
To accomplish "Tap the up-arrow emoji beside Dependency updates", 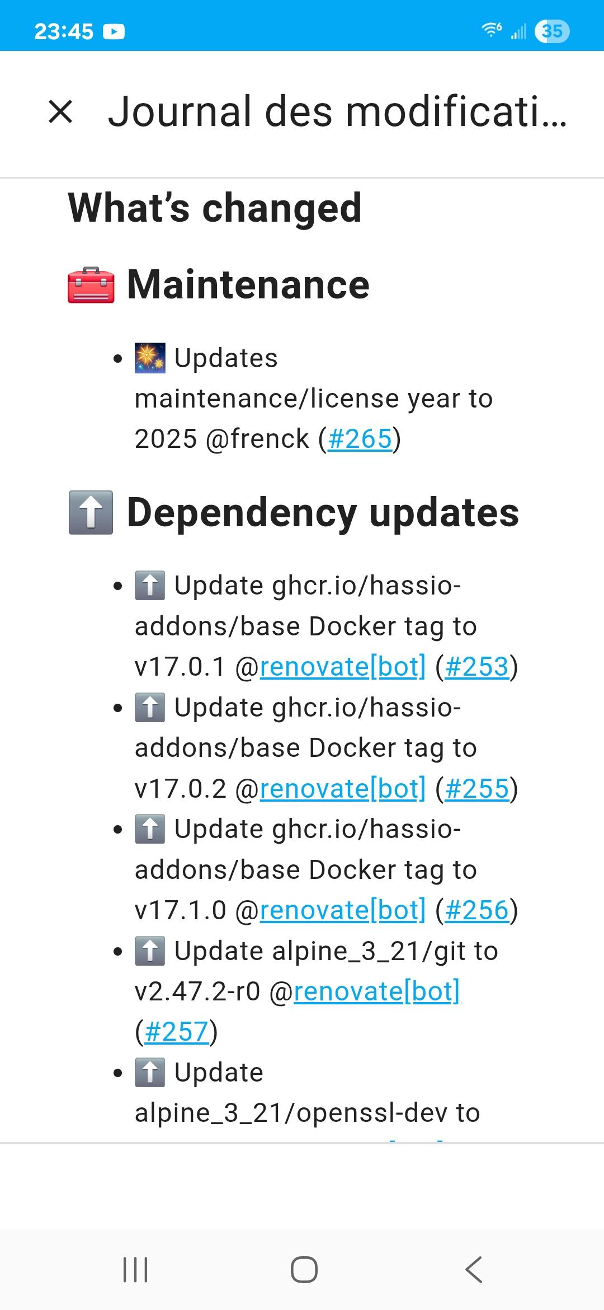I will 91,512.
